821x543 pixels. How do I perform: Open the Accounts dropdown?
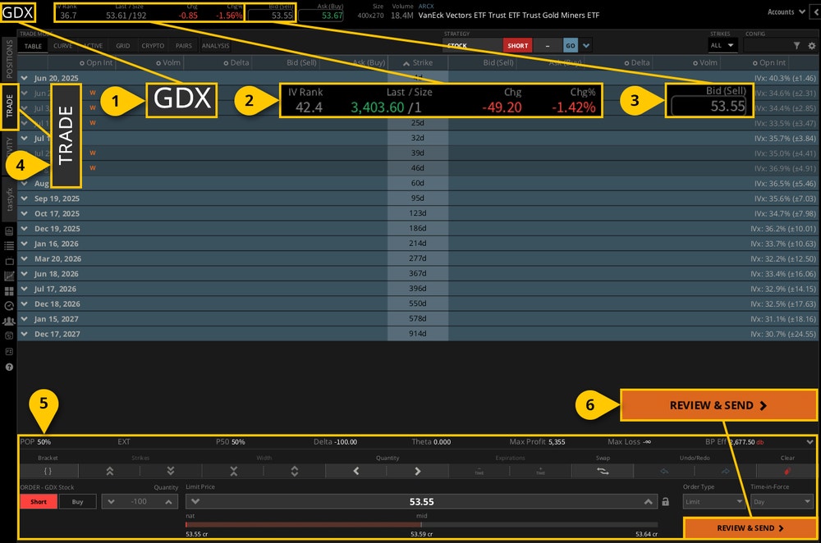pos(786,11)
